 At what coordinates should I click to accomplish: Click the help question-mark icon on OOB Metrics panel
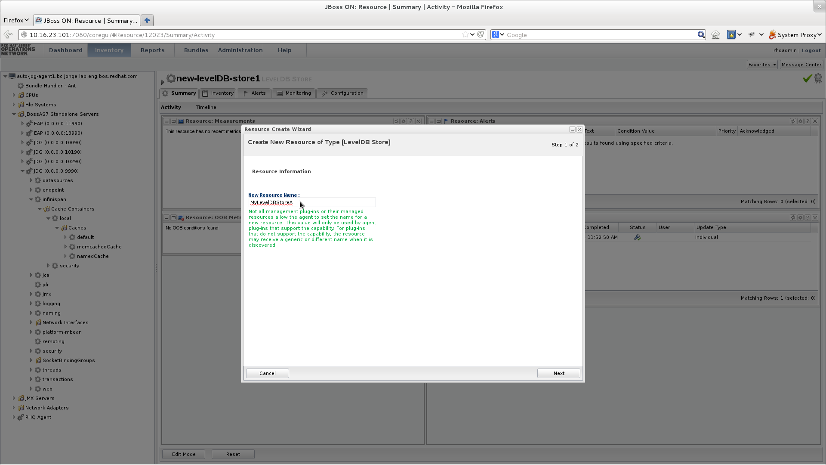click(x=411, y=217)
